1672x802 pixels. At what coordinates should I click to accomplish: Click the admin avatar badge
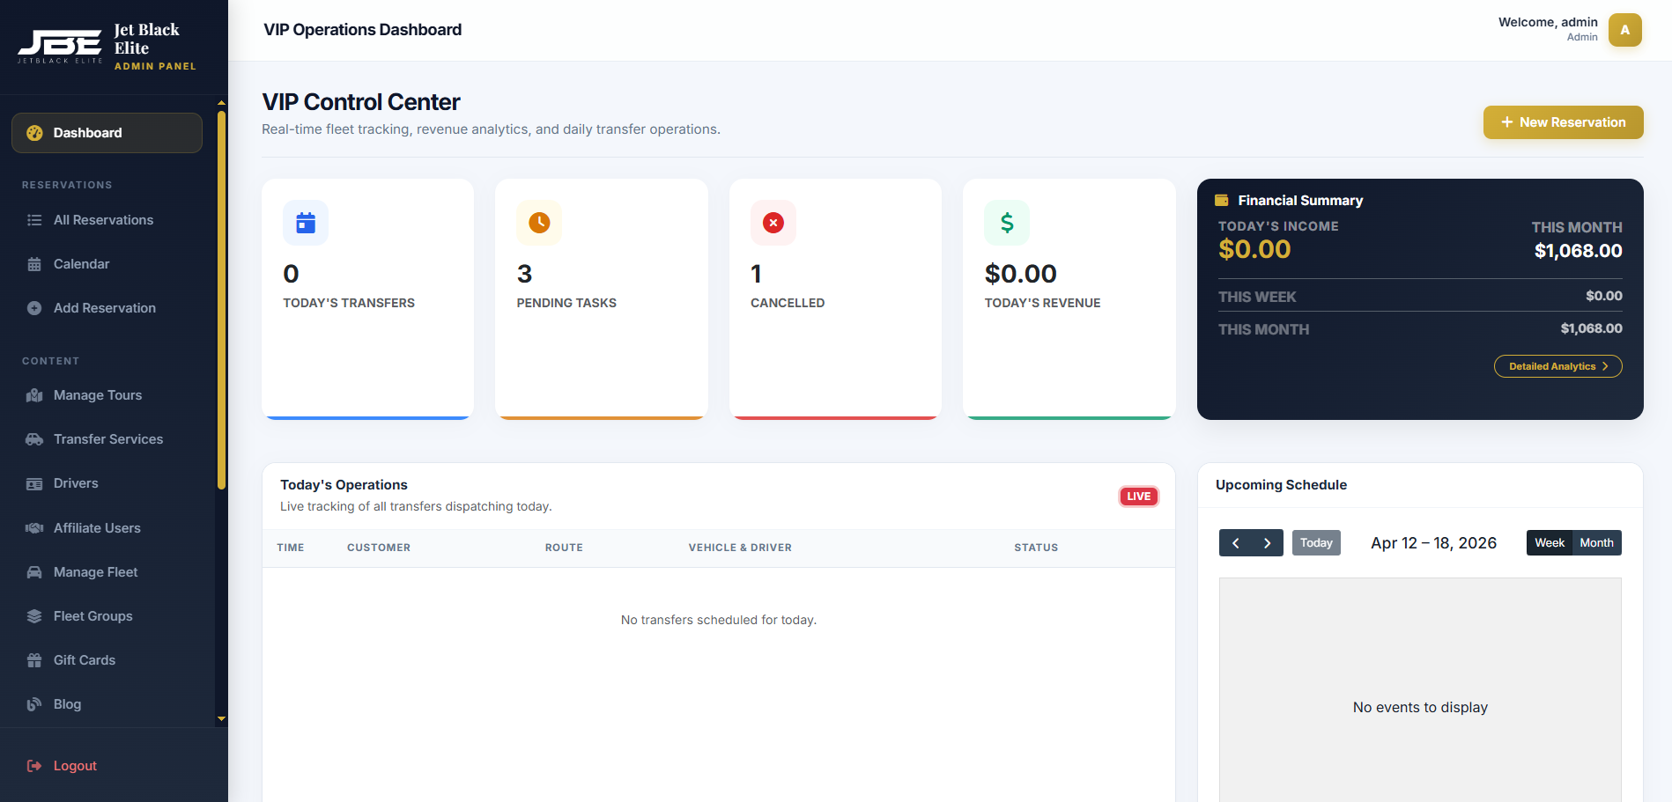(1624, 30)
